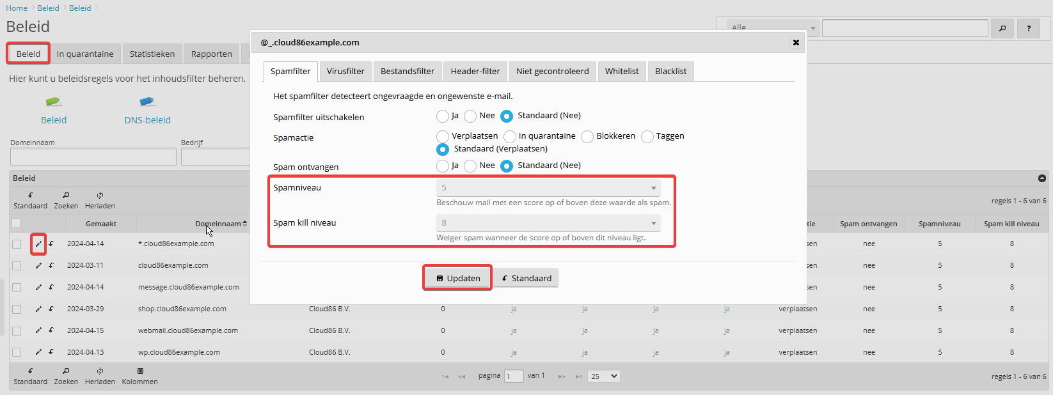Collapse the Beleid grid panel
The width and height of the screenshot is (1053, 395).
pos(1042,178)
